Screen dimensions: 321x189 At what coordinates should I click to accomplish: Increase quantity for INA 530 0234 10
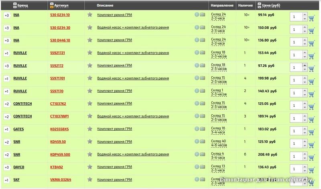[x=305, y=15]
